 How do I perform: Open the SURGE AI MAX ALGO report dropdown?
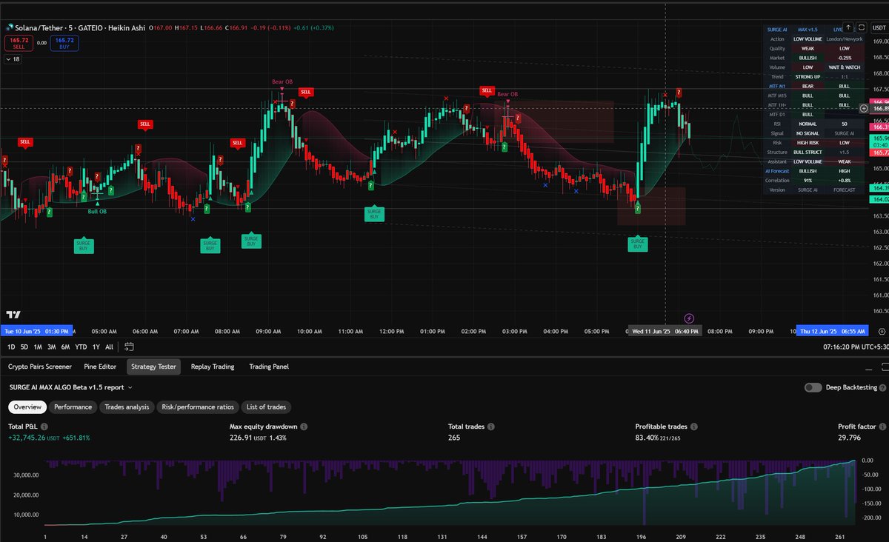point(70,387)
